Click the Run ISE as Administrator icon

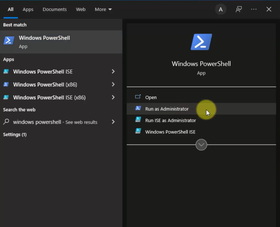tap(138, 120)
